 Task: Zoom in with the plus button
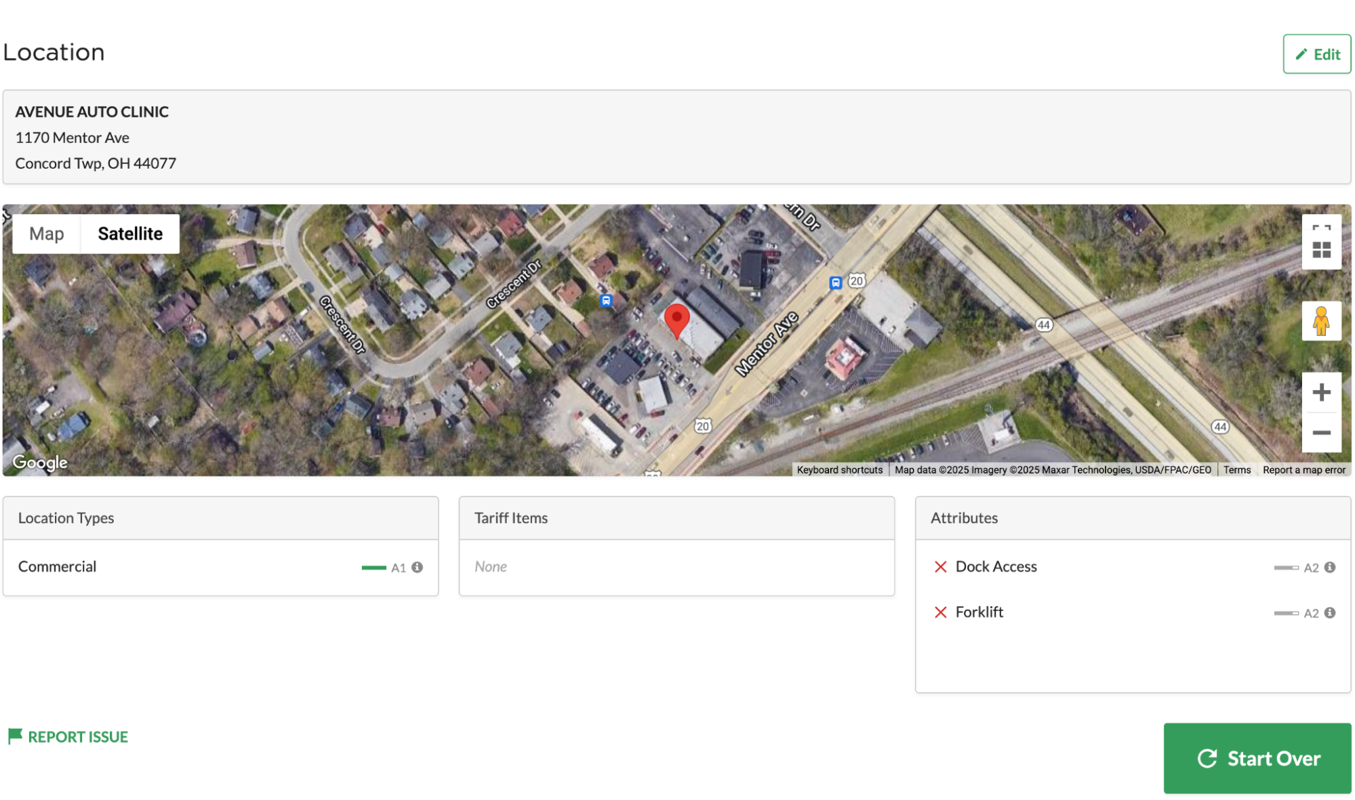click(1321, 392)
